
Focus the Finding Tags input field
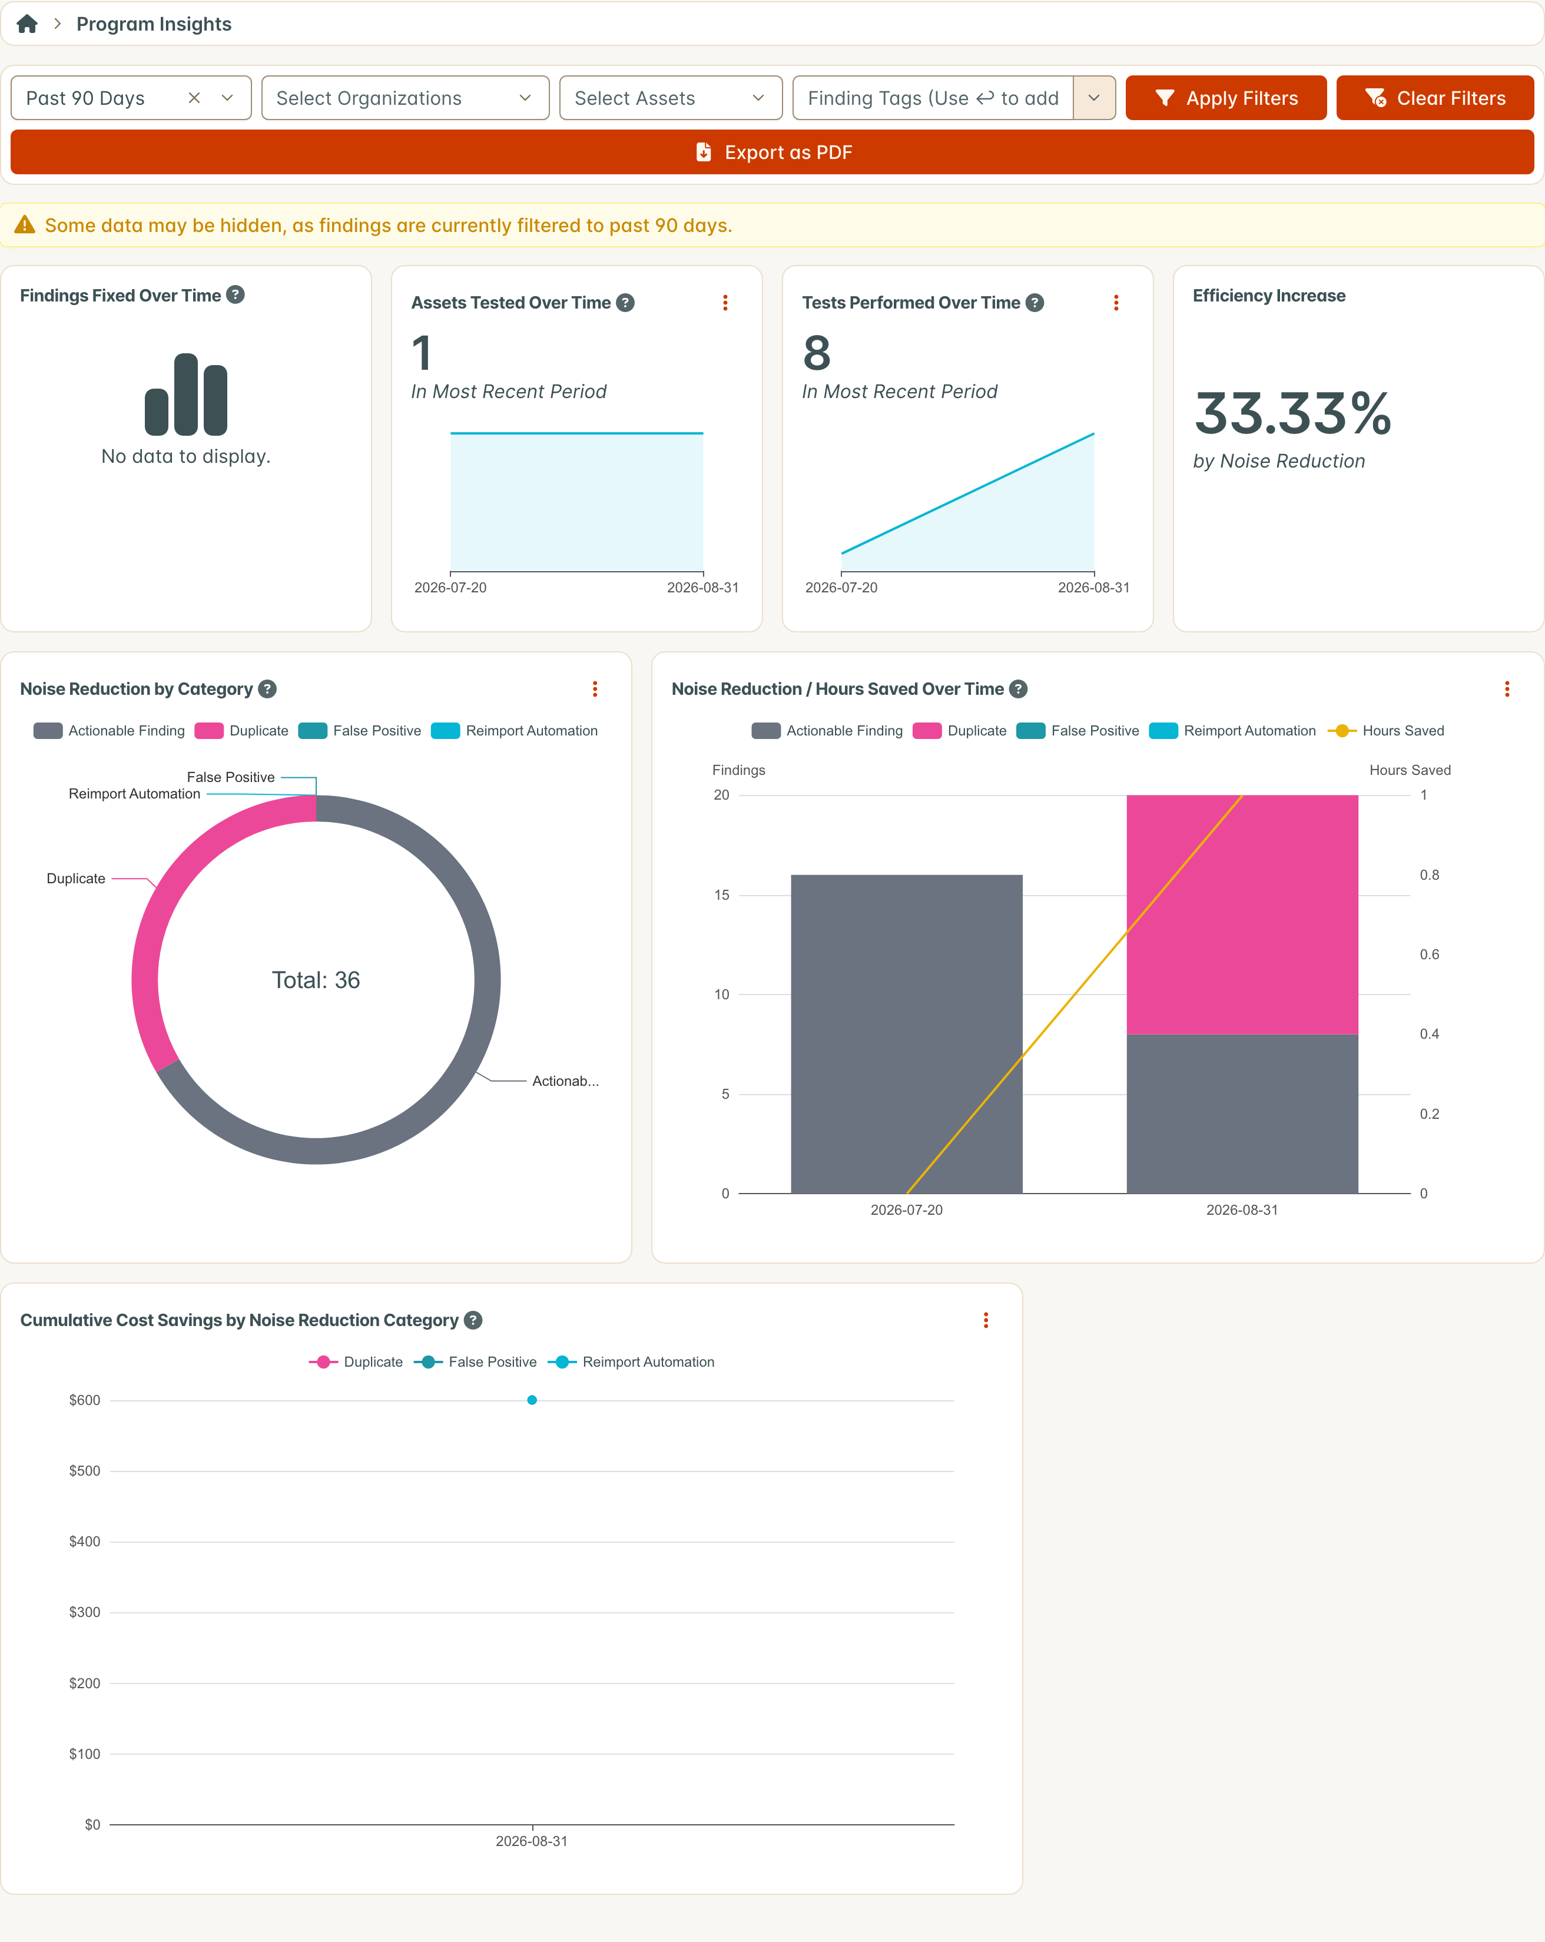pos(933,98)
